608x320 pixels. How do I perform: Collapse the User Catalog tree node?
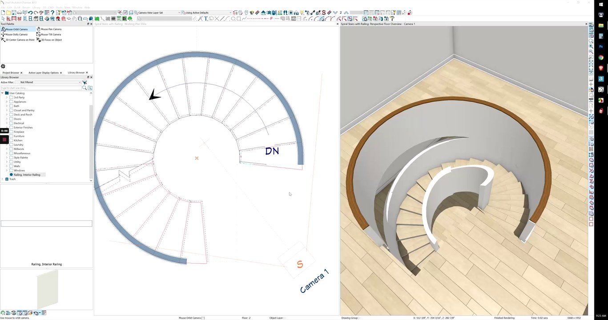point(3,93)
